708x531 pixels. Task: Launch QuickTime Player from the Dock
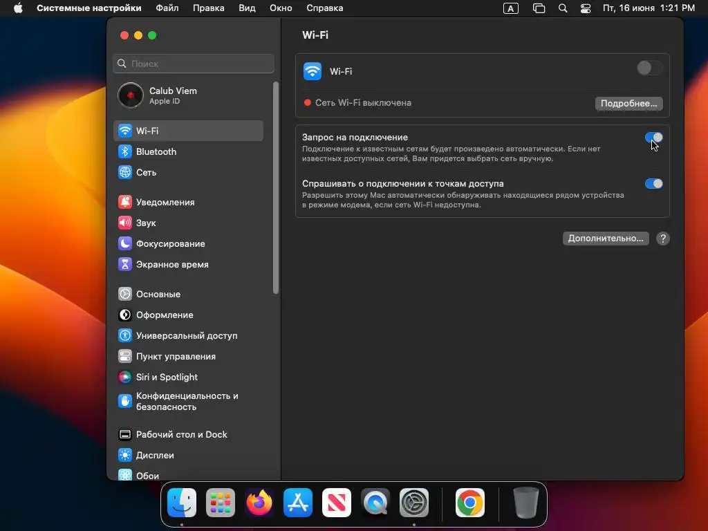pyautogui.click(x=375, y=503)
